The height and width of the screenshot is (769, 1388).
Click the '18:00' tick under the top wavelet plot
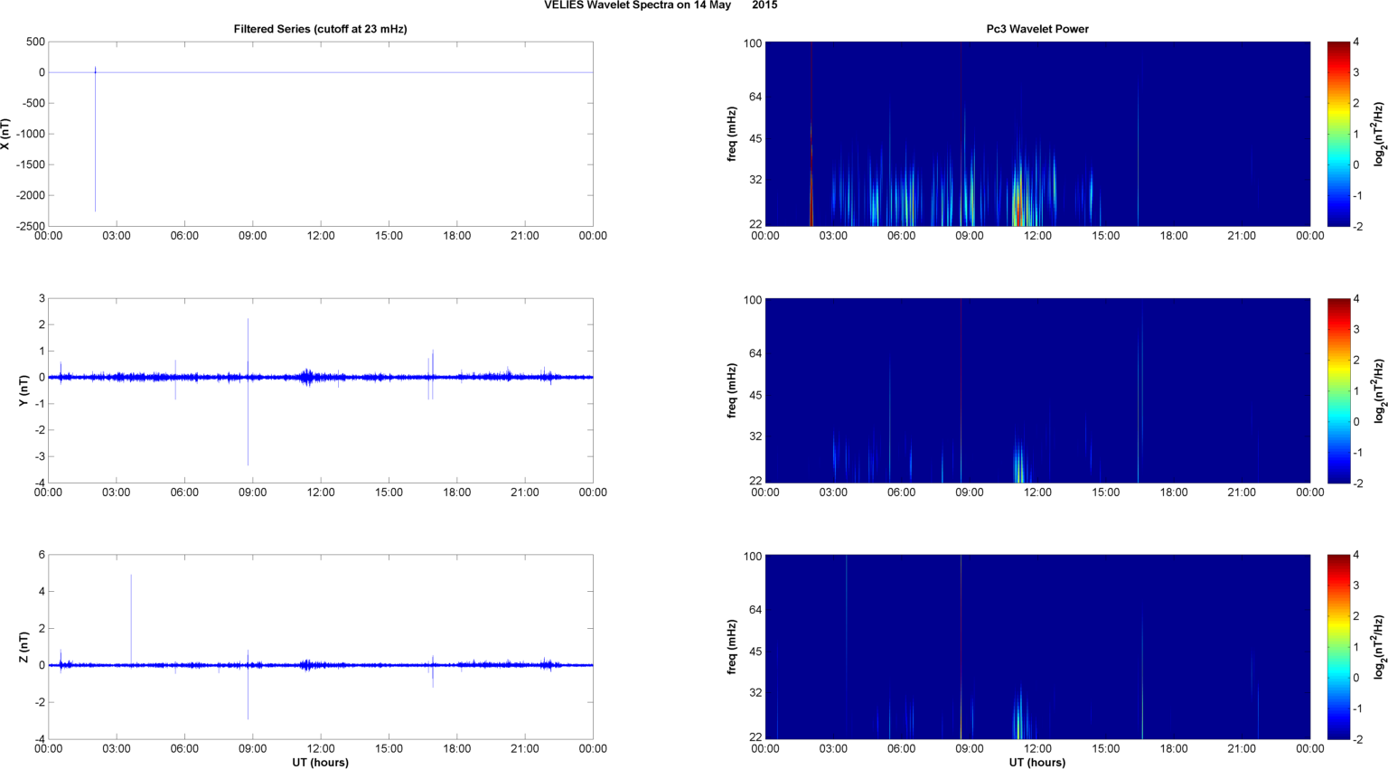(x=1174, y=236)
